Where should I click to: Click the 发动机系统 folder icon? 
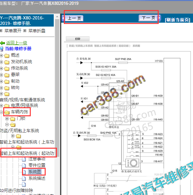[7, 62]
